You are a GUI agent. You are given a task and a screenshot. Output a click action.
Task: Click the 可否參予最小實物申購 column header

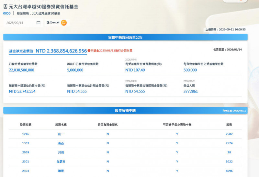click(177, 125)
